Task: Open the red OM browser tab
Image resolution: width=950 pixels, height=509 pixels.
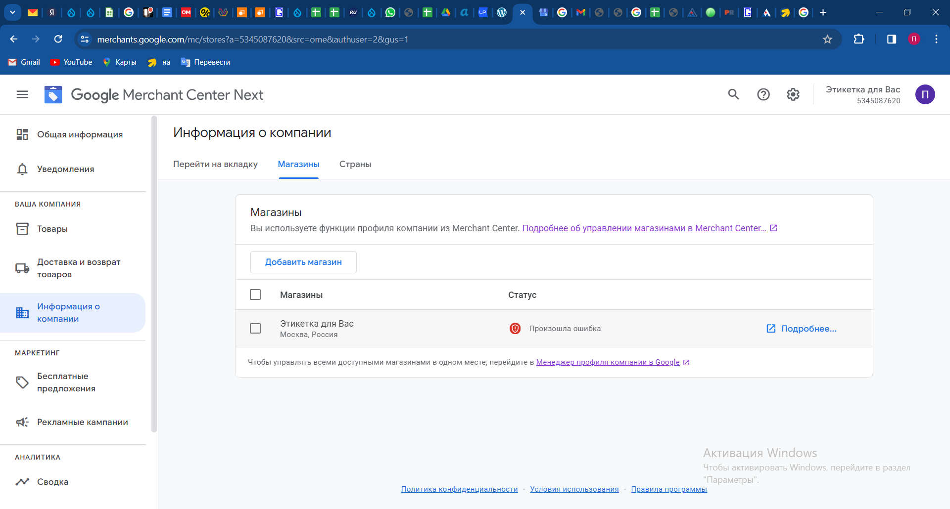Action: (186, 12)
